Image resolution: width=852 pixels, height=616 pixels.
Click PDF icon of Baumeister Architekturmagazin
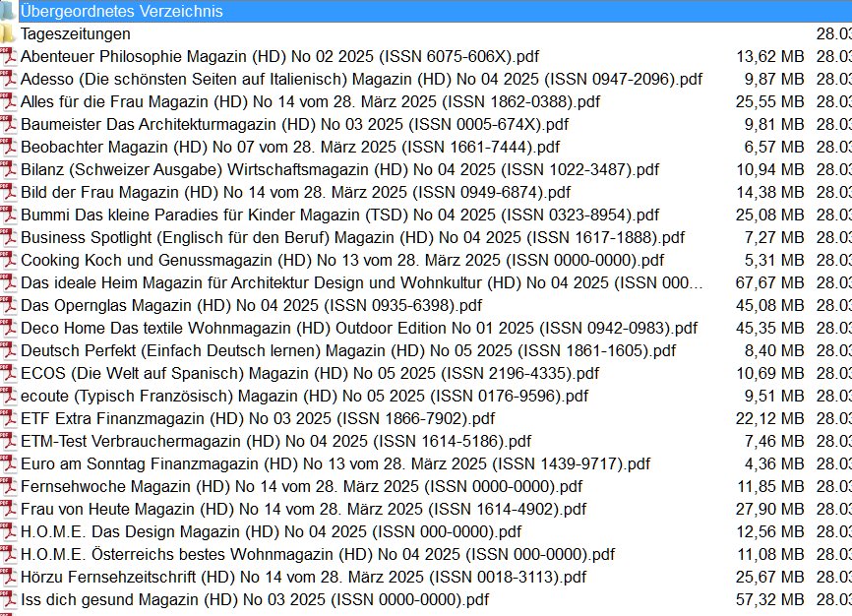8,125
